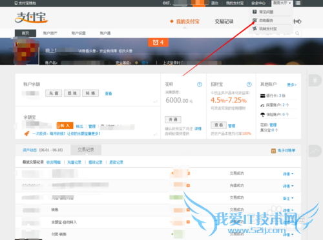
Task: Click 电子对账单 link
Action: pyautogui.click(x=286, y=150)
